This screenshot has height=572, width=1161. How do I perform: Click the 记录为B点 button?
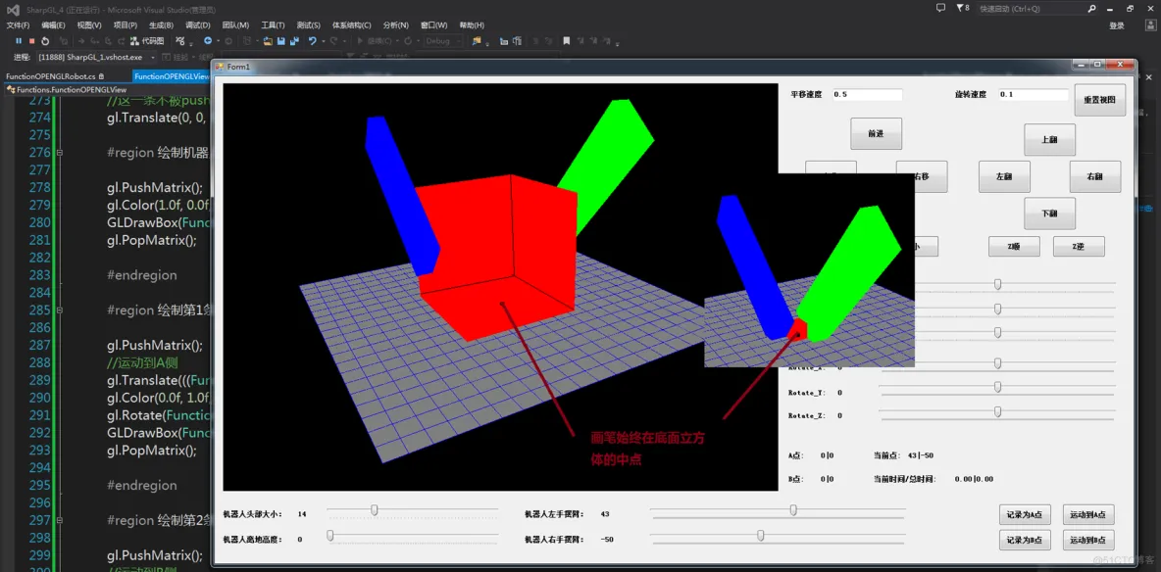point(1025,540)
